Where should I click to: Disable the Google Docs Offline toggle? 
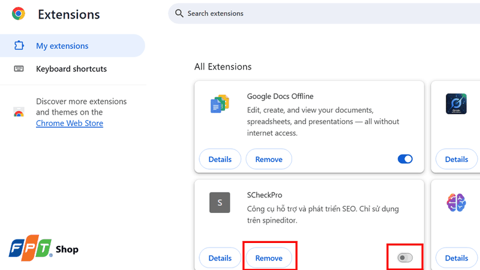tap(405, 159)
